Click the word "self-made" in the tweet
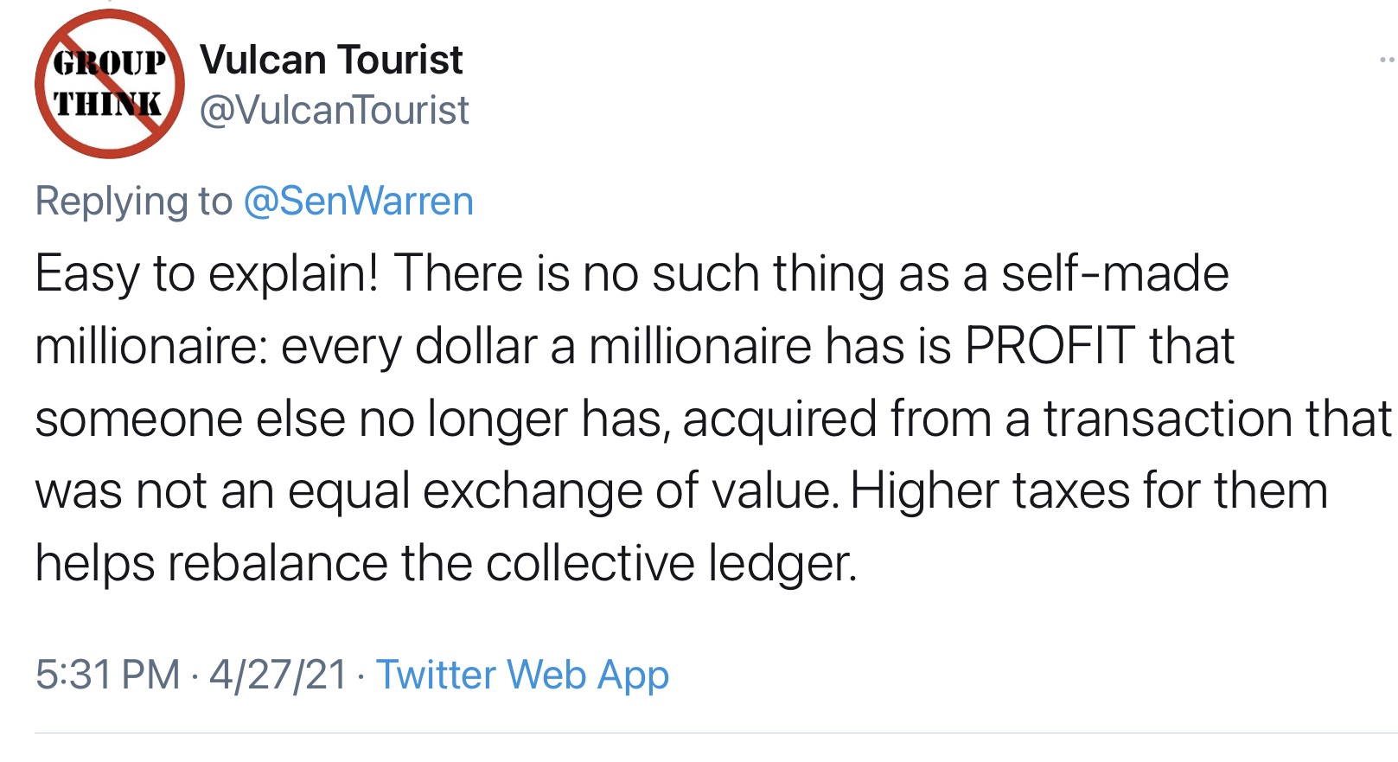 (x=1114, y=274)
